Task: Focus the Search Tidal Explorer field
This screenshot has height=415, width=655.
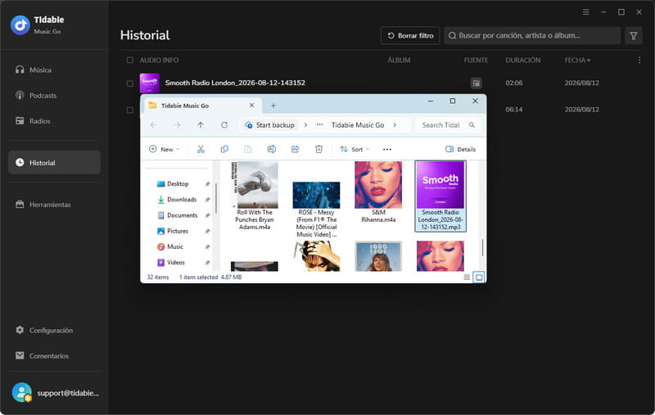Action: (448, 125)
